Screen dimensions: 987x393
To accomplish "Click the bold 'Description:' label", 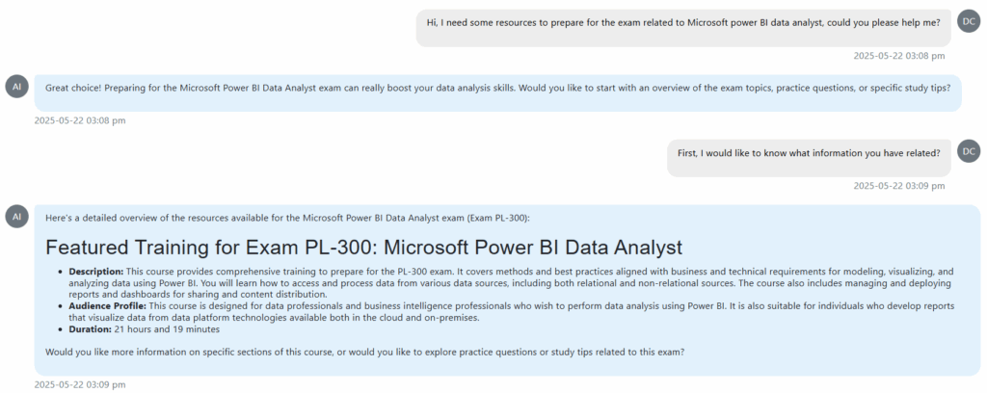I will tap(96, 272).
